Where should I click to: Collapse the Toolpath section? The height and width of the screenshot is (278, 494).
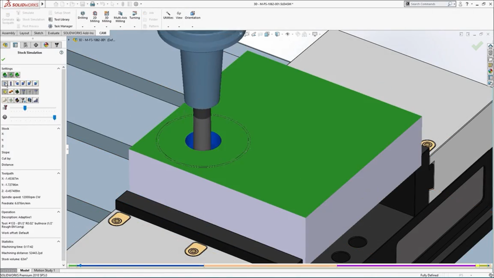click(58, 173)
